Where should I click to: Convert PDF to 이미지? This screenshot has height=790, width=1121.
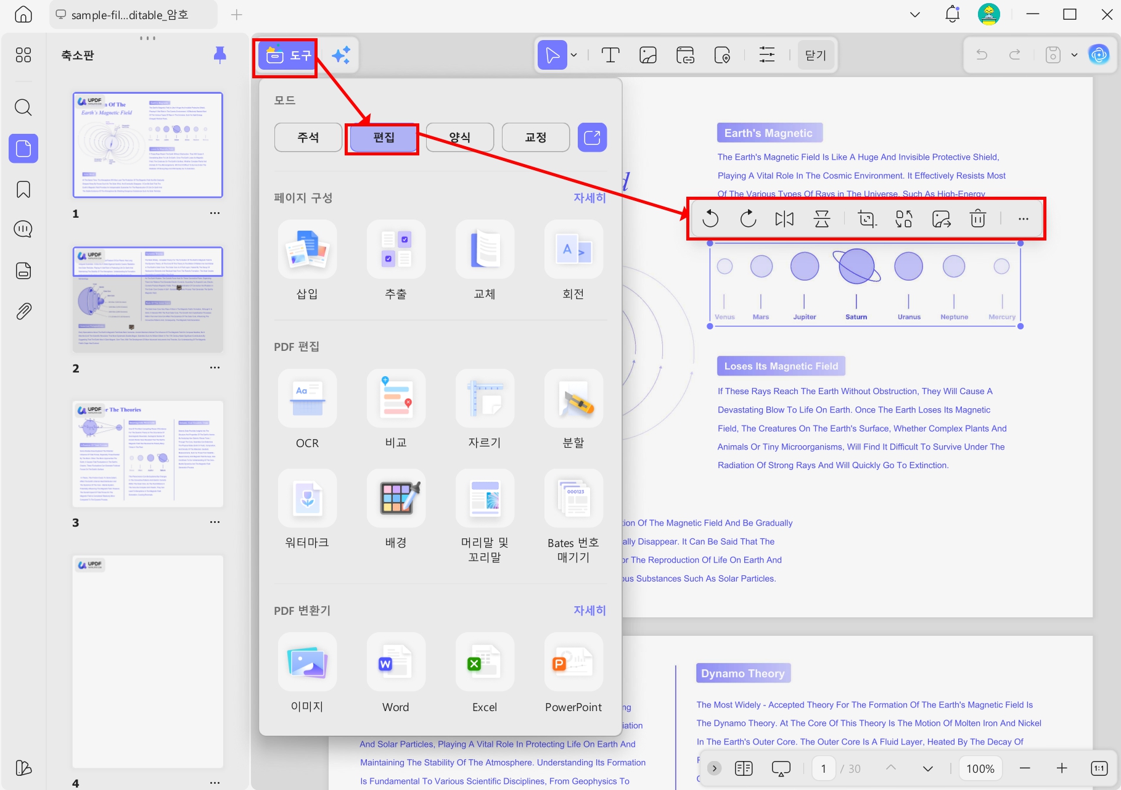[307, 662]
